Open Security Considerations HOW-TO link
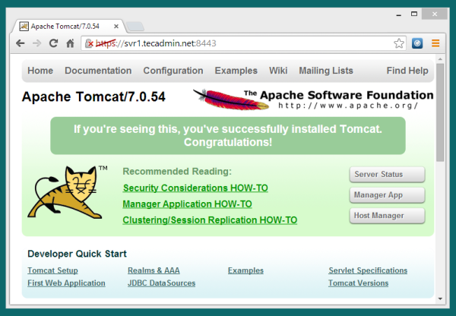This screenshot has width=456, height=316. tap(195, 188)
